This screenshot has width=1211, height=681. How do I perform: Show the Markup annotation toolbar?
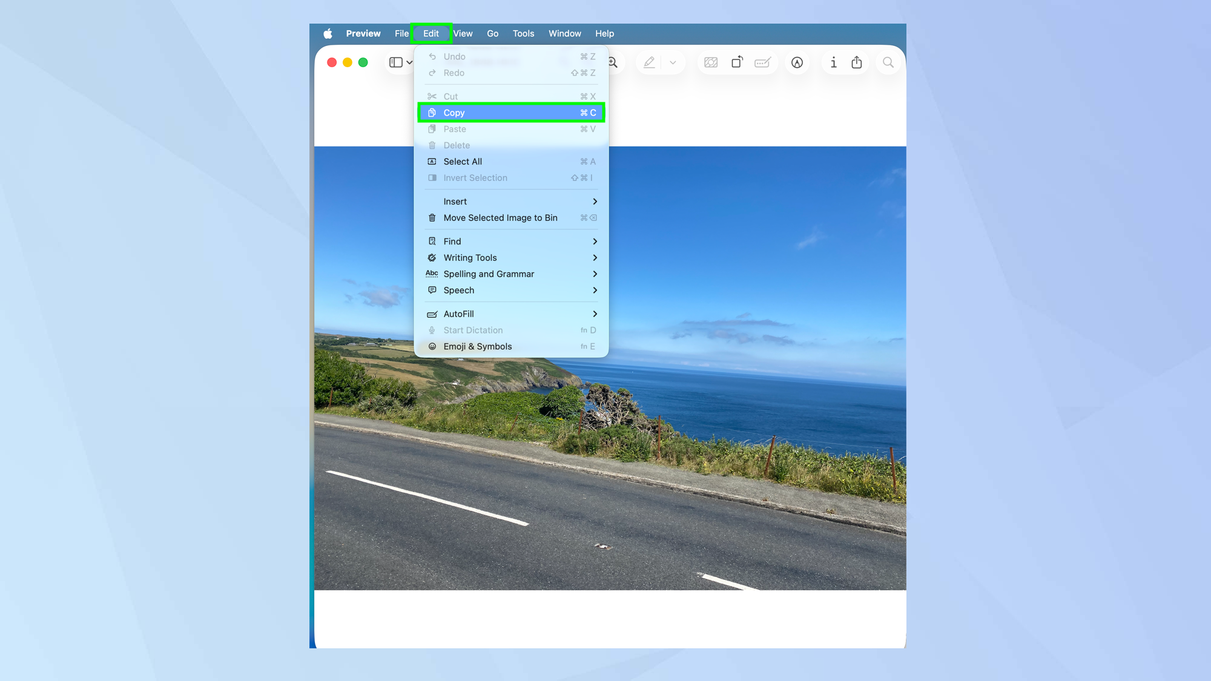click(797, 62)
